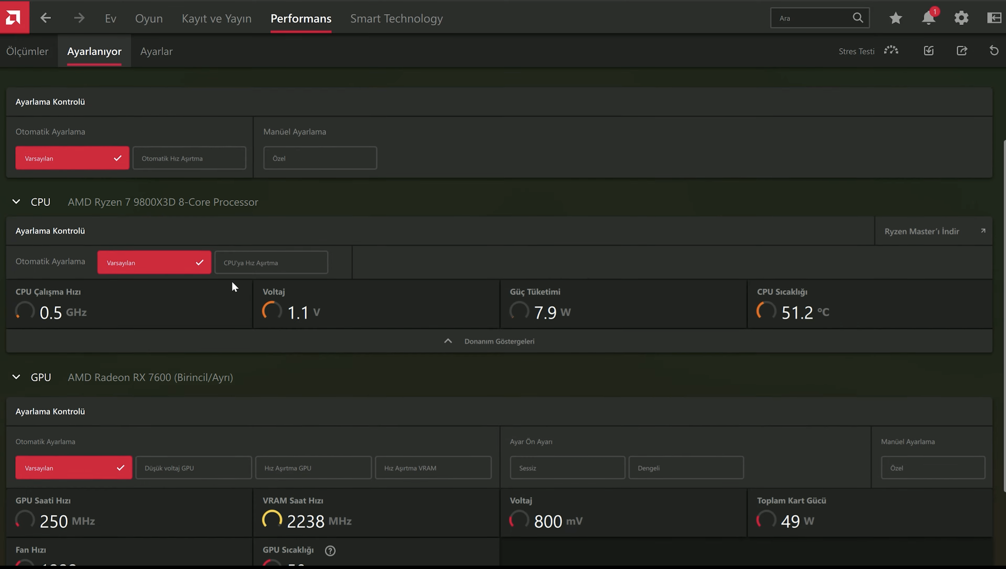
Task: Open settings gear icon
Action: 961,18
